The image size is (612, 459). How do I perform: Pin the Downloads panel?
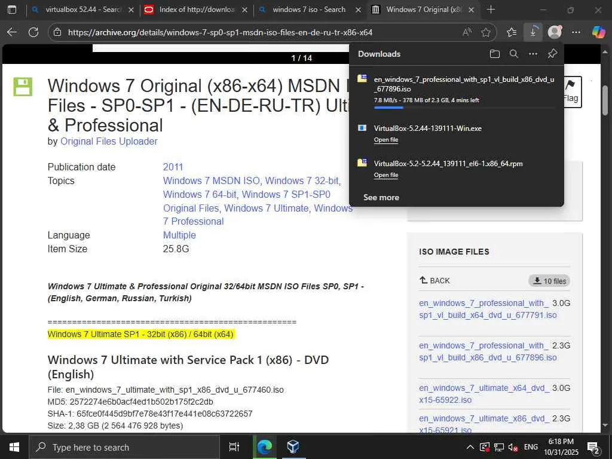[x=552, y=54]
